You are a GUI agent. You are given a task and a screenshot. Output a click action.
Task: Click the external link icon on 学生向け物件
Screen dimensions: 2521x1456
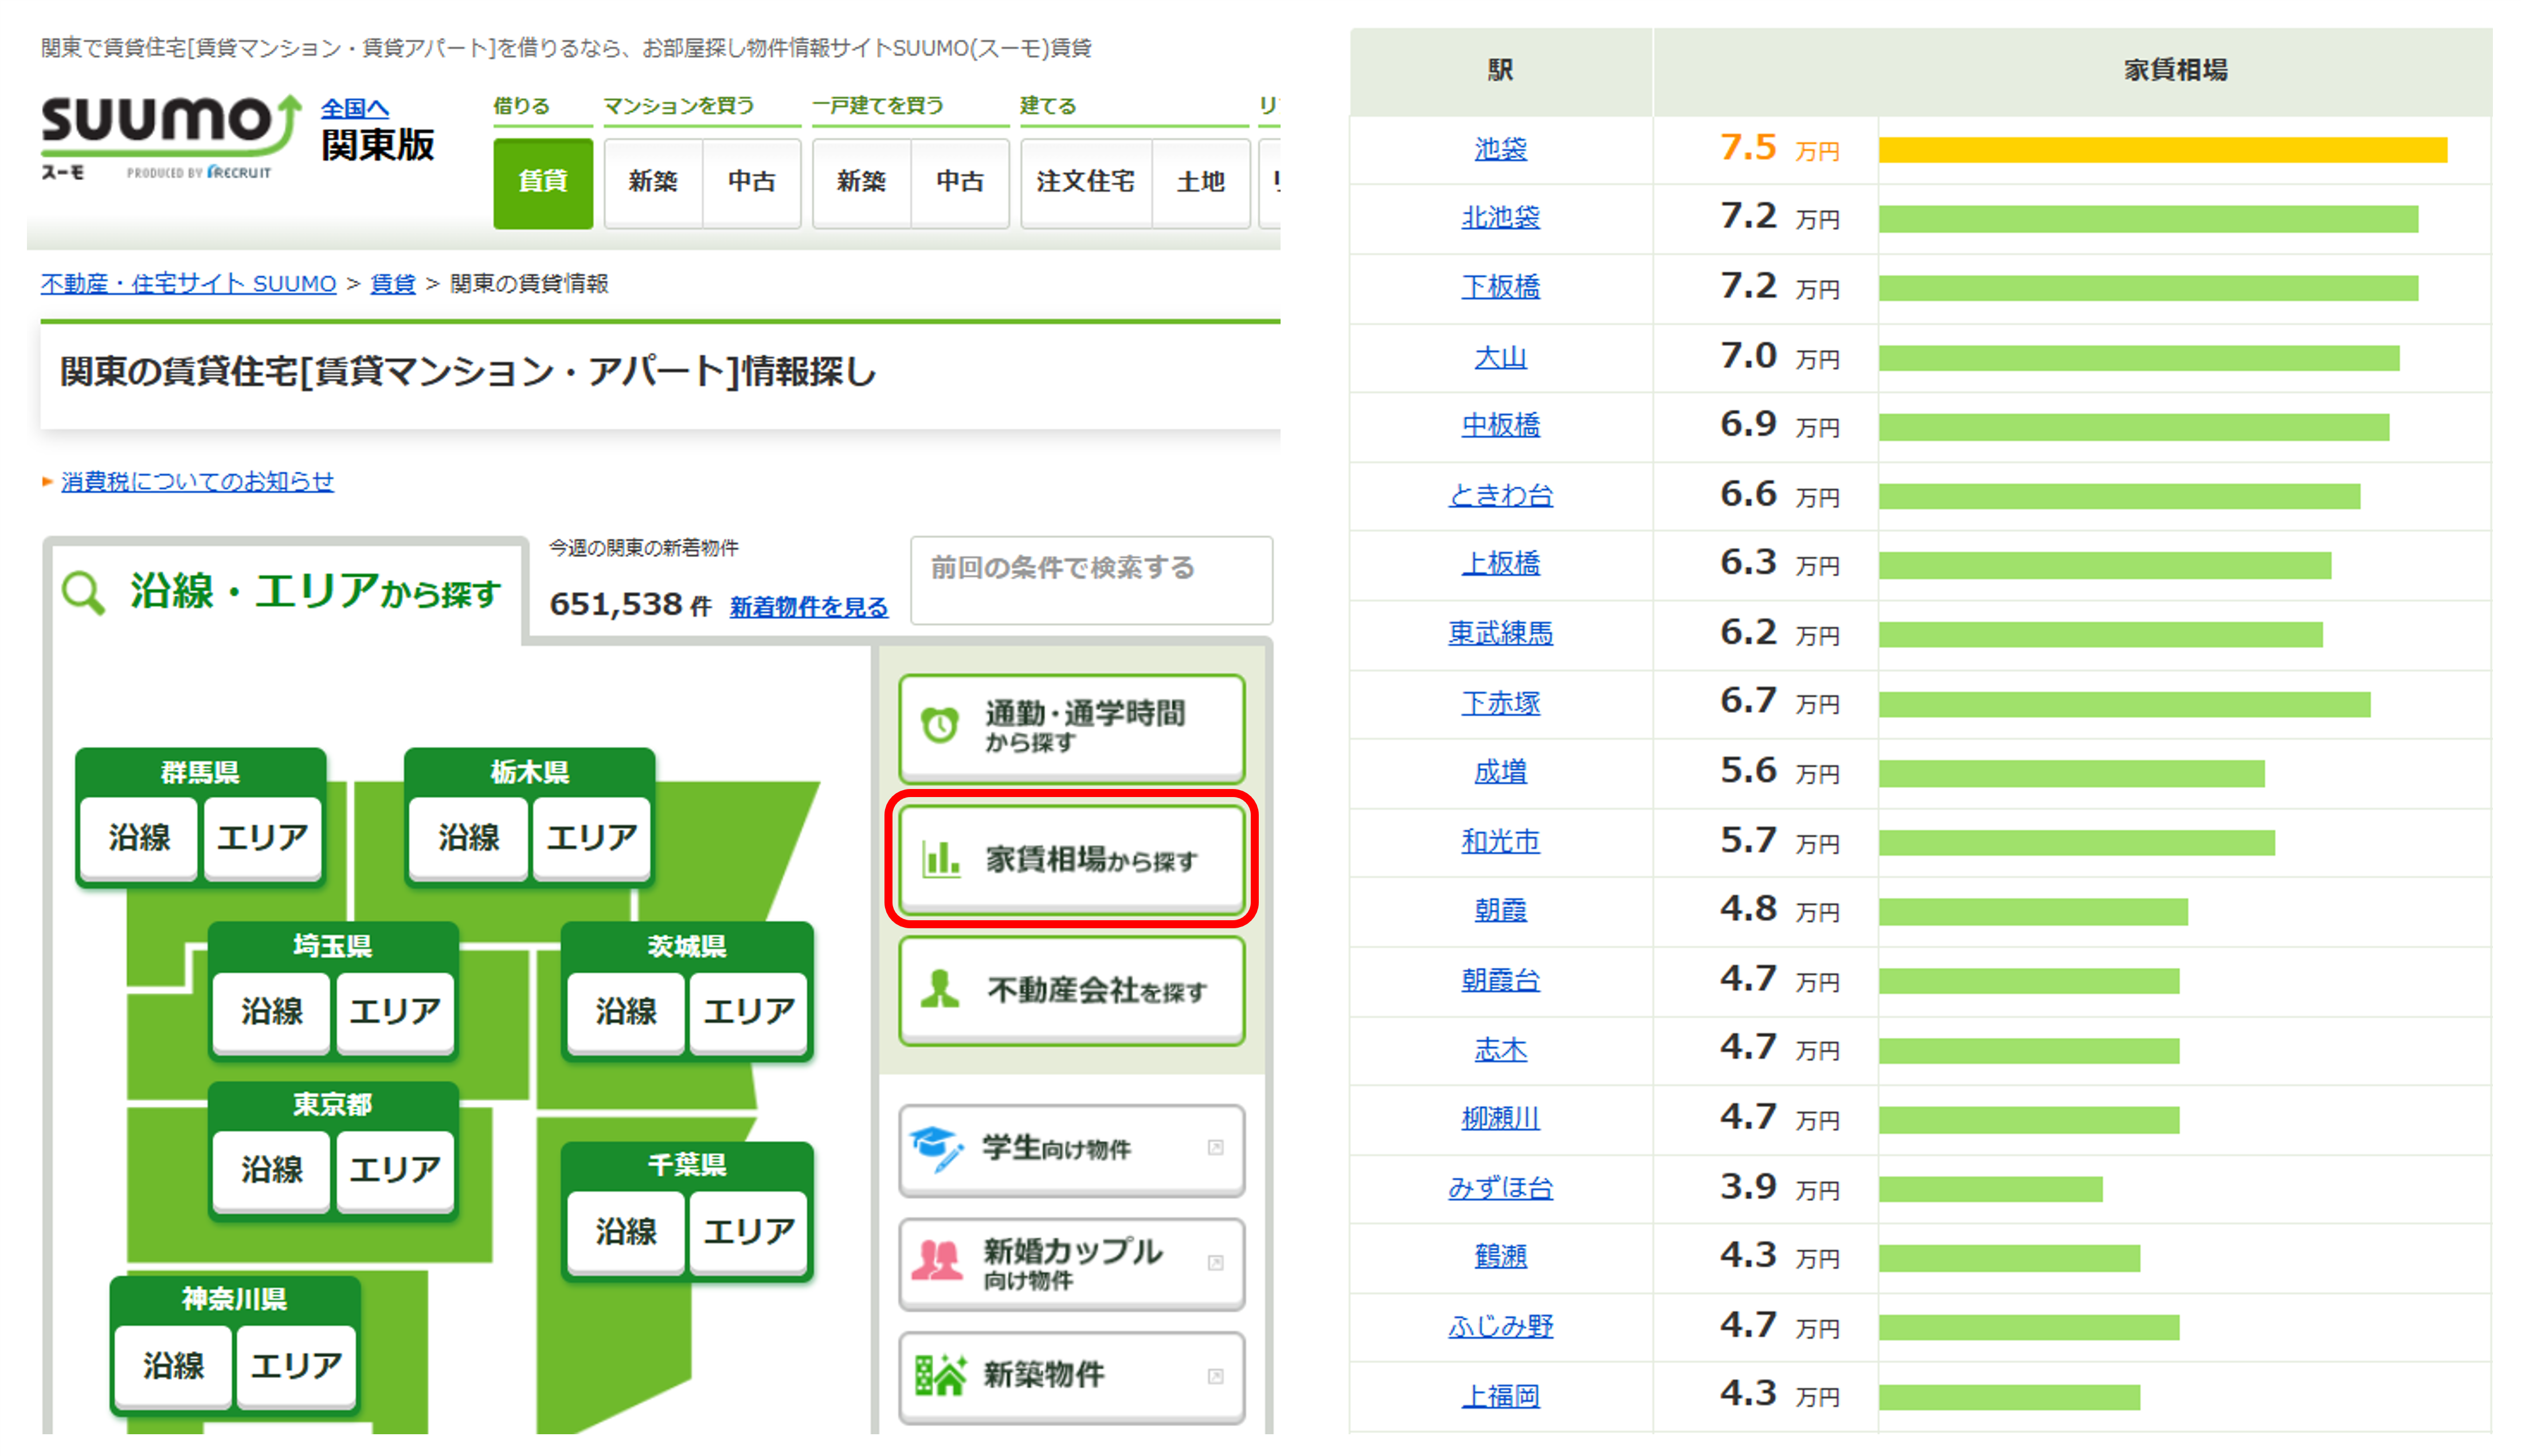pyautogui.click(x=1215, y=1148)
